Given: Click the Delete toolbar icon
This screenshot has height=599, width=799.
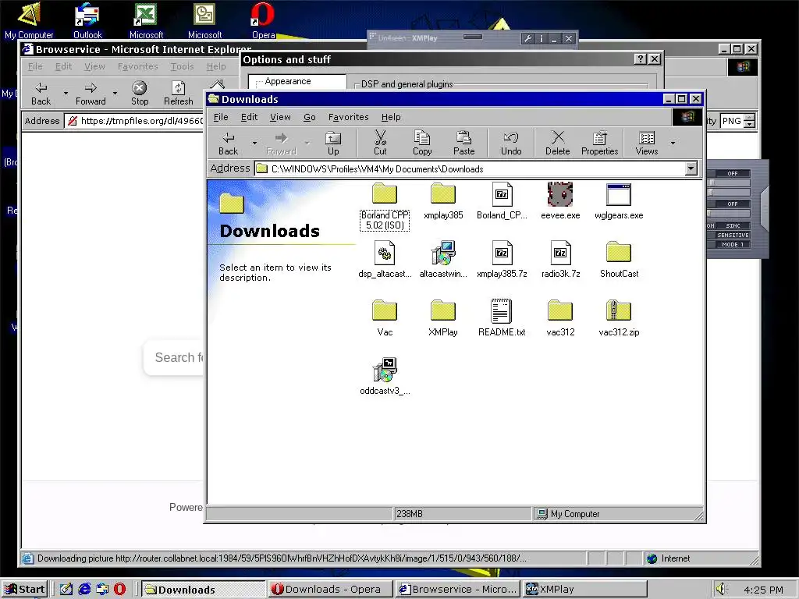Looking at the screenshot, I should [x=557, y=144].
